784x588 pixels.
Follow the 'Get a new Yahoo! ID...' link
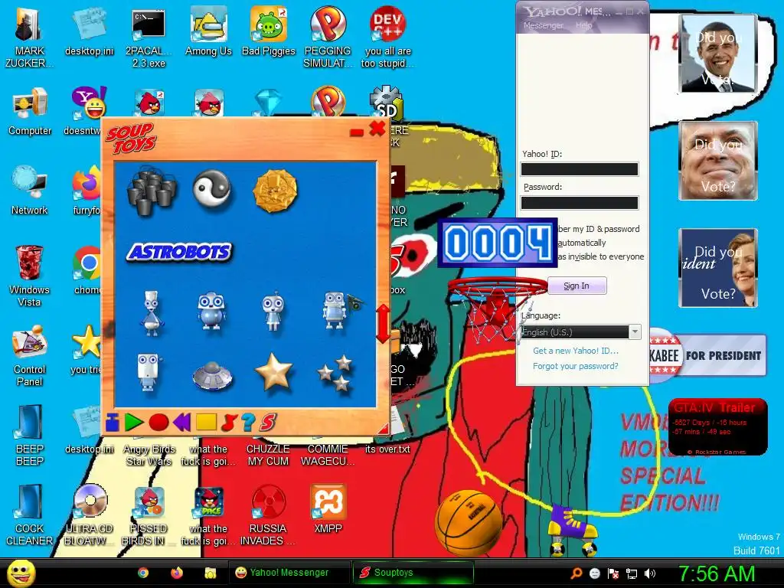tap(576, 351)
